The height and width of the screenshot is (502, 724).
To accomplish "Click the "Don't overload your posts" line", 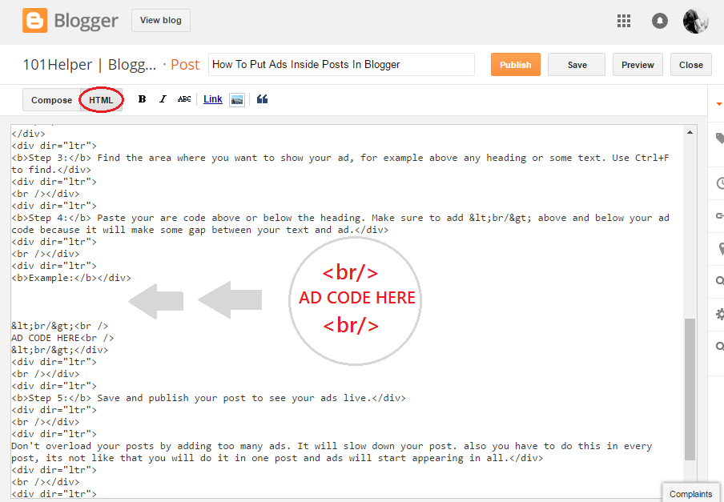I will point(332,446).
